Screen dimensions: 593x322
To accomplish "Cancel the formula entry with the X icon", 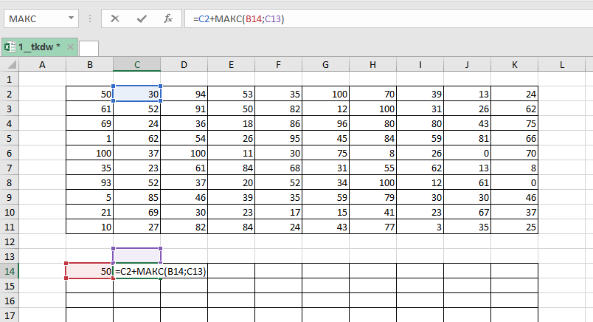I will pyautogui.click(x=114, y=18).
